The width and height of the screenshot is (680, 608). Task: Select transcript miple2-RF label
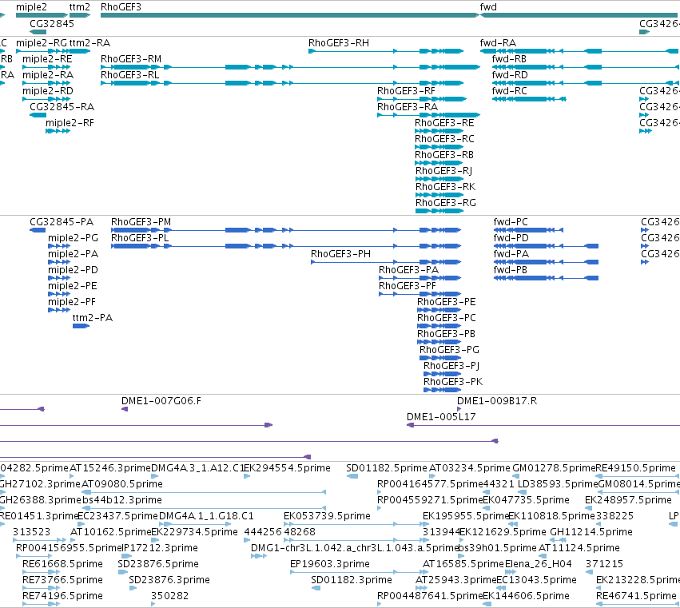pyautogui.click(x=70, y=123)
